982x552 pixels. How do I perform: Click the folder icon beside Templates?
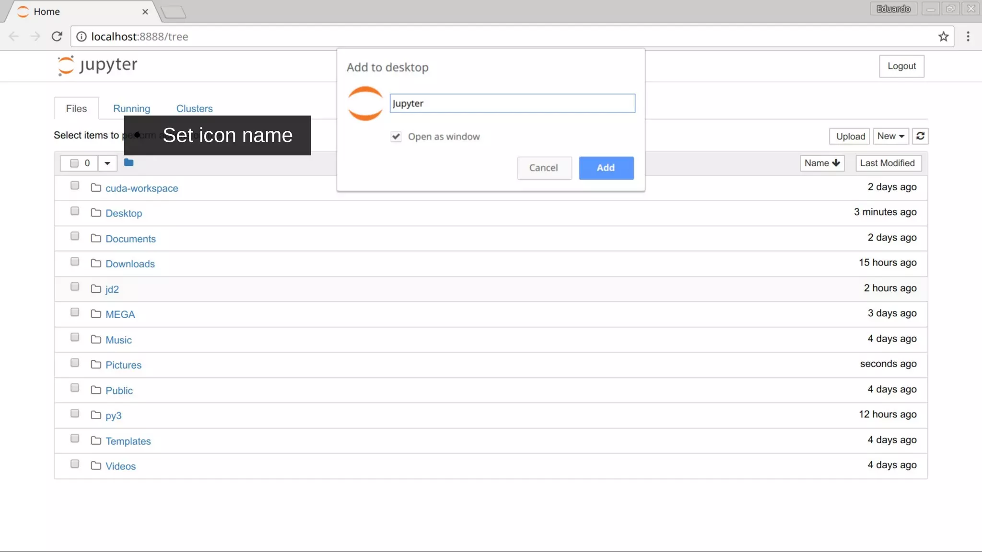coord(96,440)
